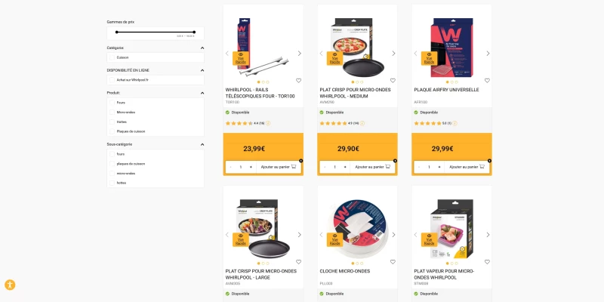Open Vue Rapide for Plat Crisp Medium

click(334, 58)
